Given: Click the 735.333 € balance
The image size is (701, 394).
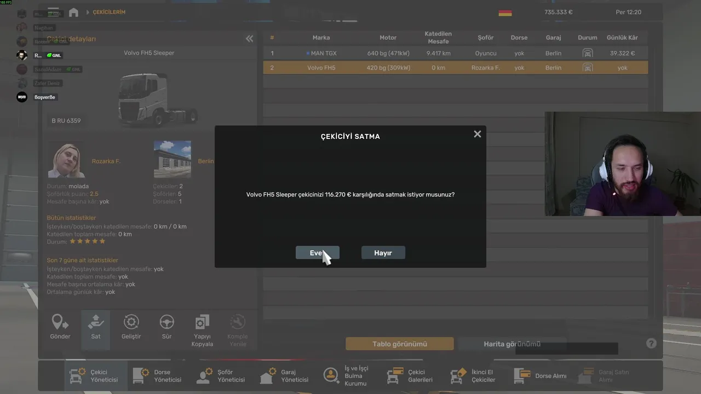Looking at the screenshot, I should coord(559,12).
